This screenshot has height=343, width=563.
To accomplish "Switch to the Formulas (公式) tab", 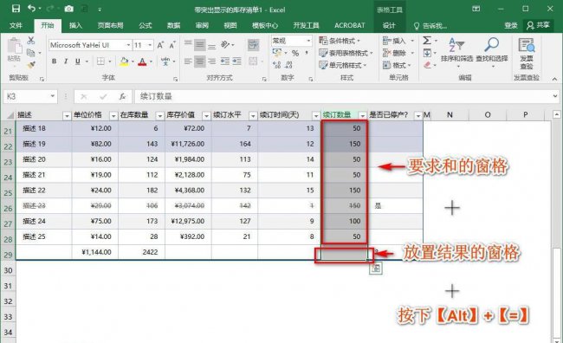I will pos(145,25).
